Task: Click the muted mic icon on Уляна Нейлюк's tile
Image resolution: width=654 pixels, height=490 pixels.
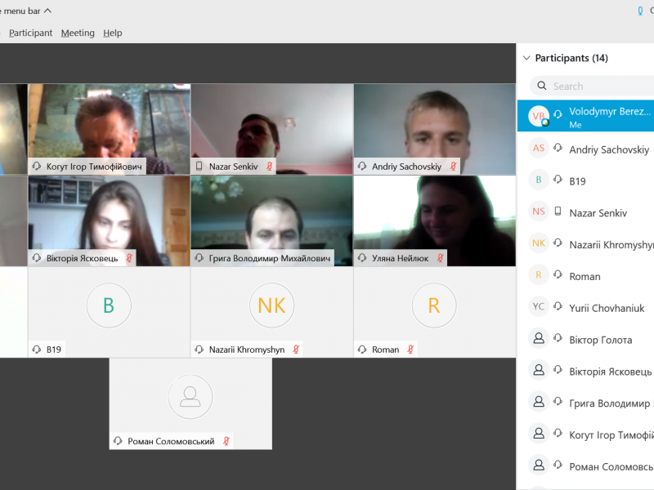Action: click(440, 258)
